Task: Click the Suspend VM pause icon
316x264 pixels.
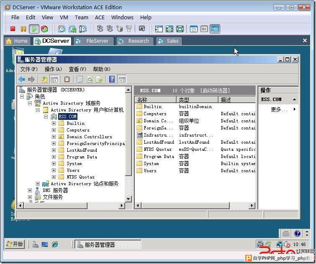Action: (23, 29)
